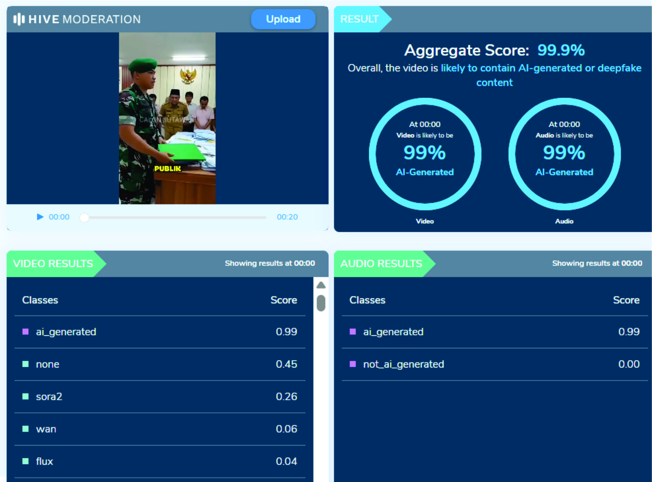The height and width of the screenshot is (482, 652).
Task: Click the green marker beside wan
Action: pyautogui.click(x=25, y=429)
